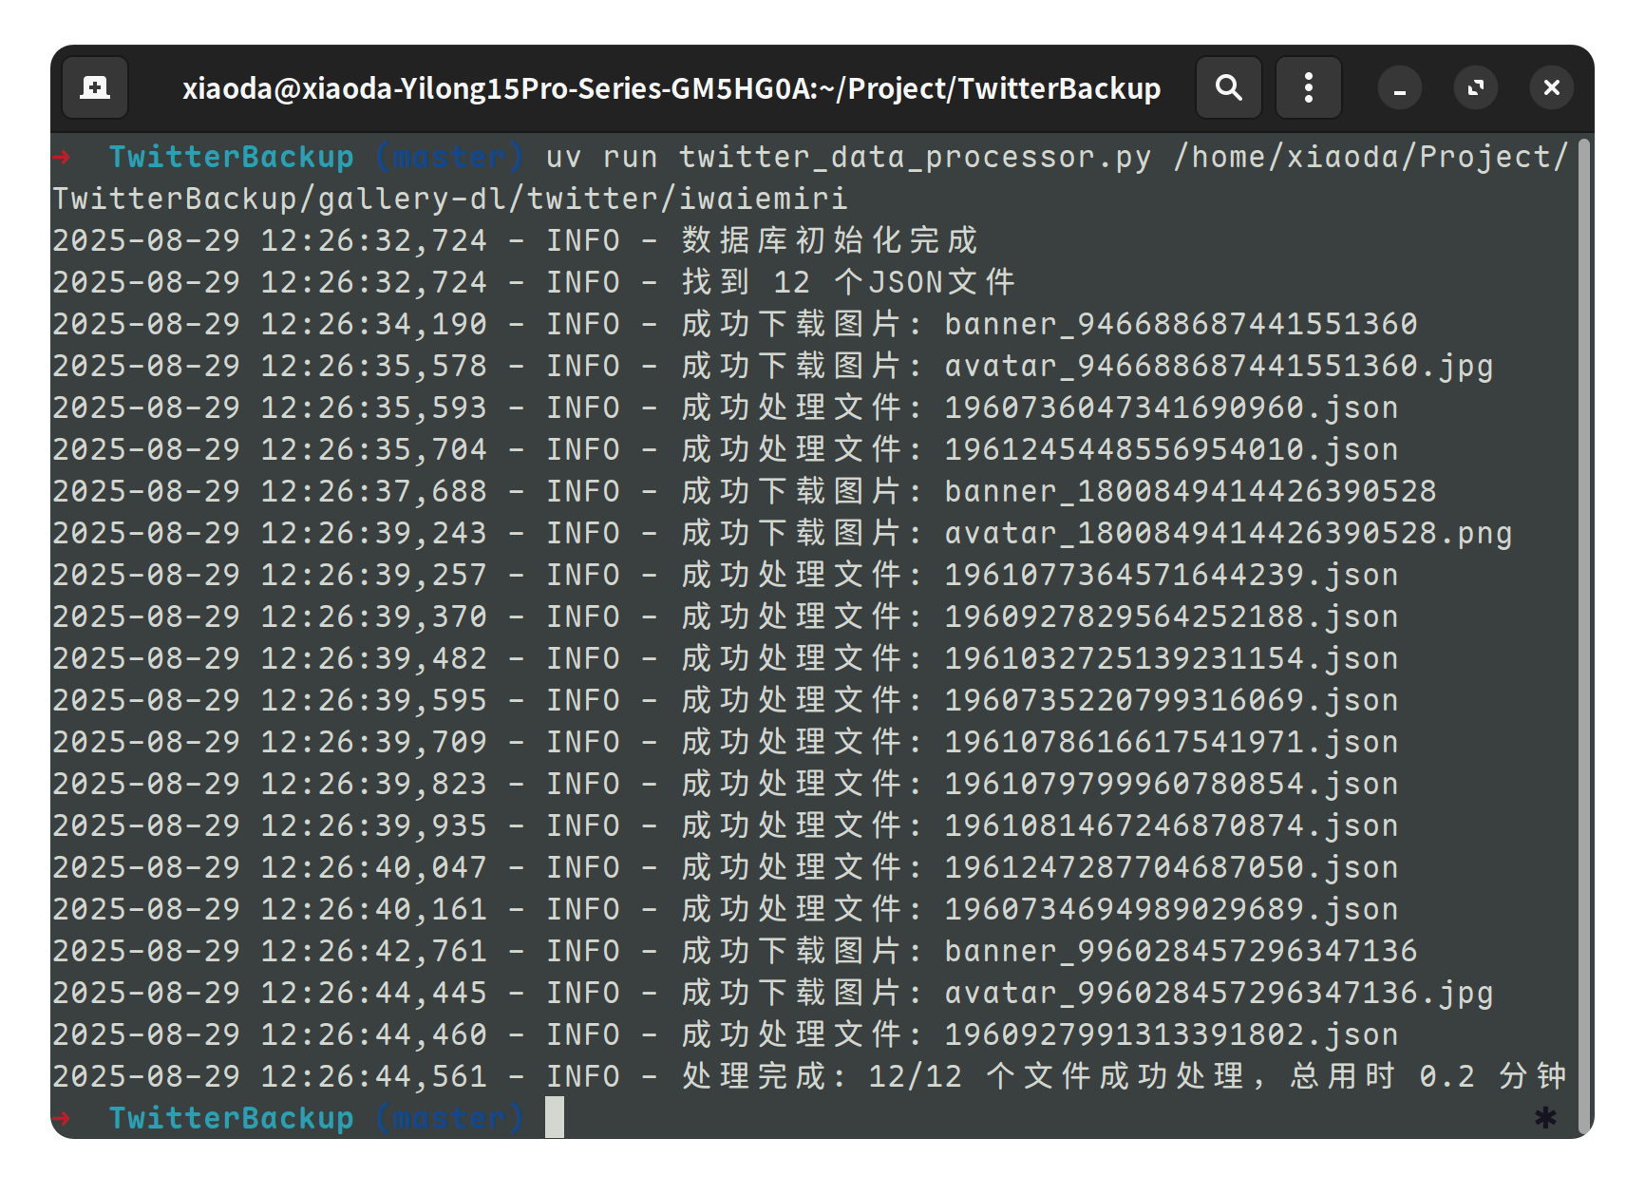Click the text '找到 12 个JSON文件'
This screenshot has width=1645, height=1195.
[x=848, y=282]
